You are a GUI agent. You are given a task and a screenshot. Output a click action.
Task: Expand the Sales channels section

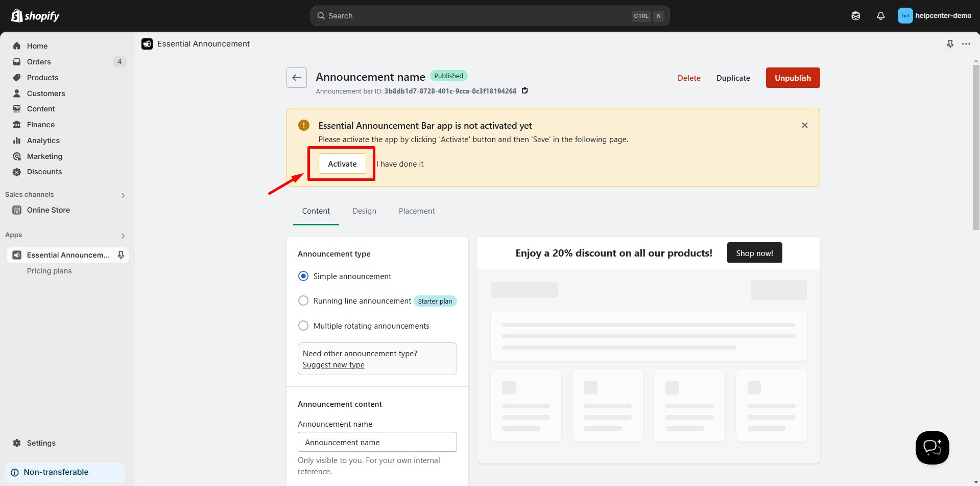[x=123, y=195]
